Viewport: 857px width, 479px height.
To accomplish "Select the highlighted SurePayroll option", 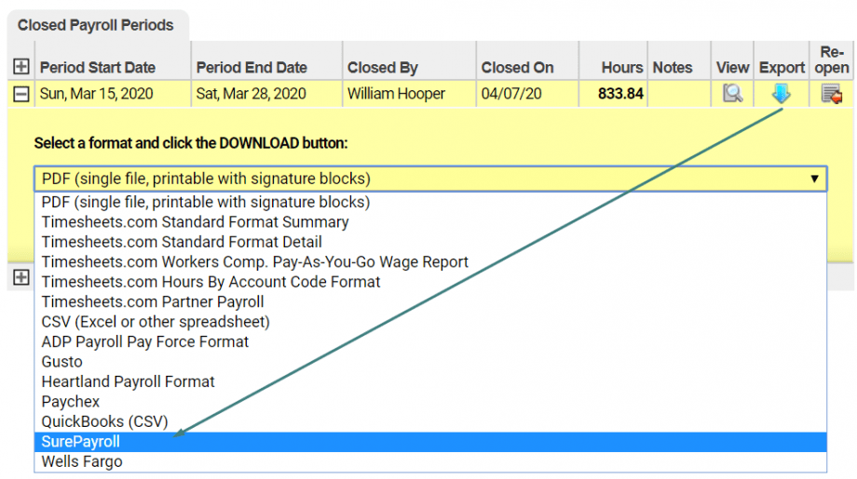I will (x=430, y=442).
